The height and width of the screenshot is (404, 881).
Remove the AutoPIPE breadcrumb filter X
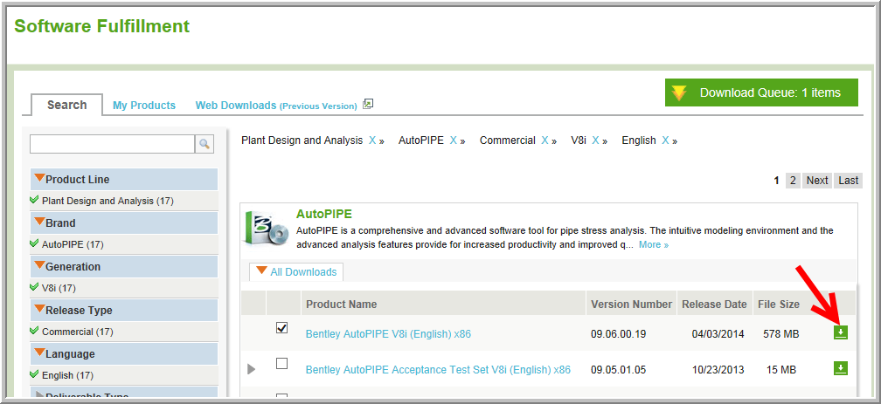453,140
